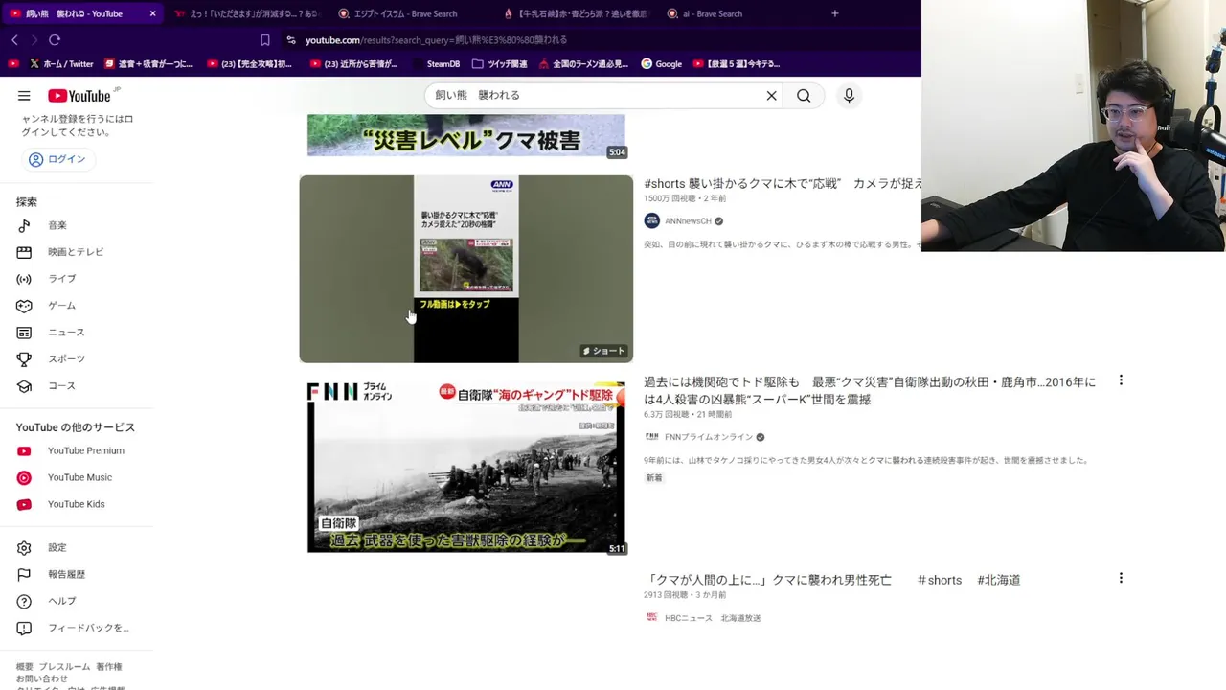Switch to the 牛乳石鹸 tab
The height and width of the screenshot is (690, 1226).
click(x=577, y=13)
